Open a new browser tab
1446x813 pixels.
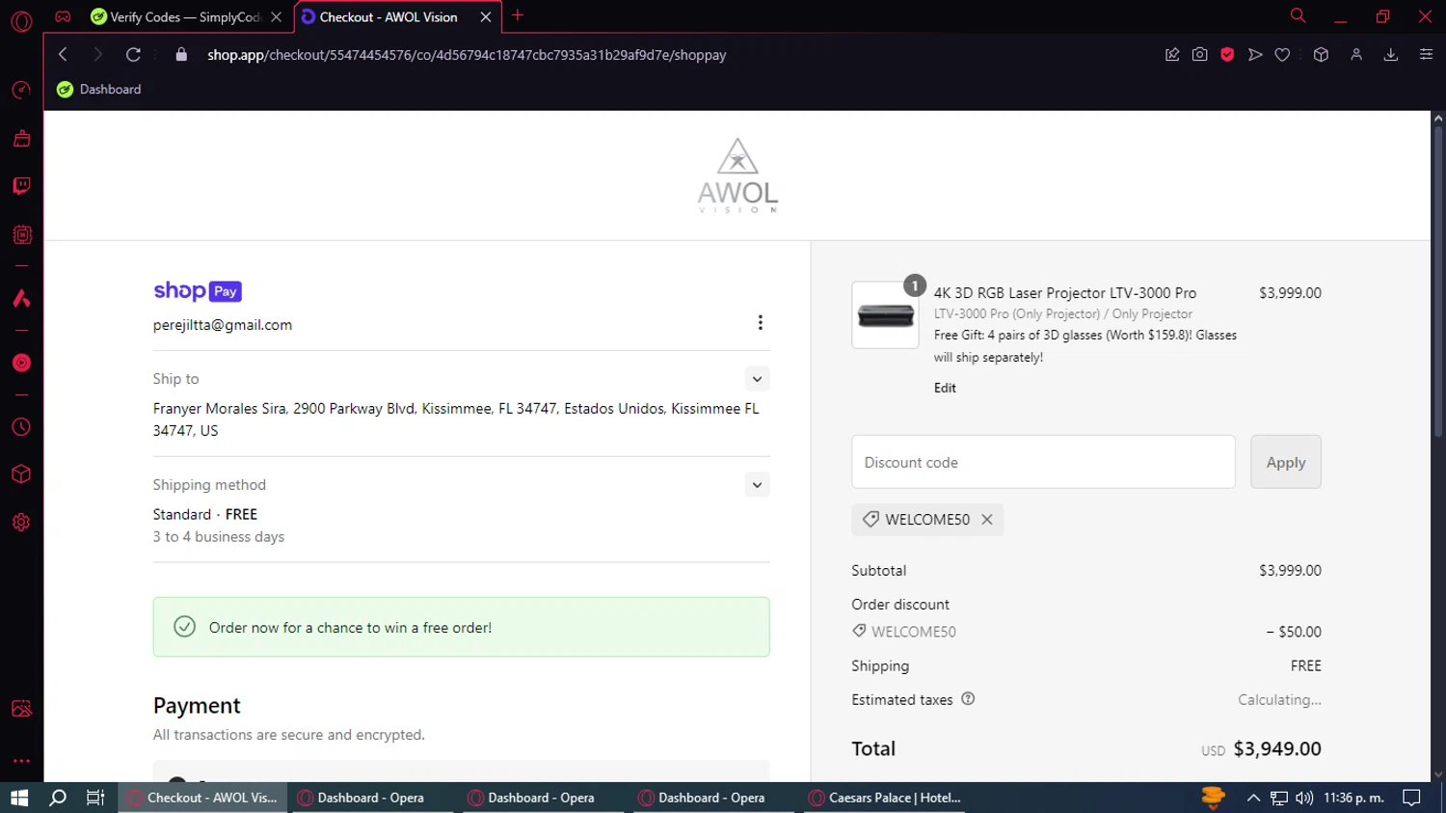[518, 15]
